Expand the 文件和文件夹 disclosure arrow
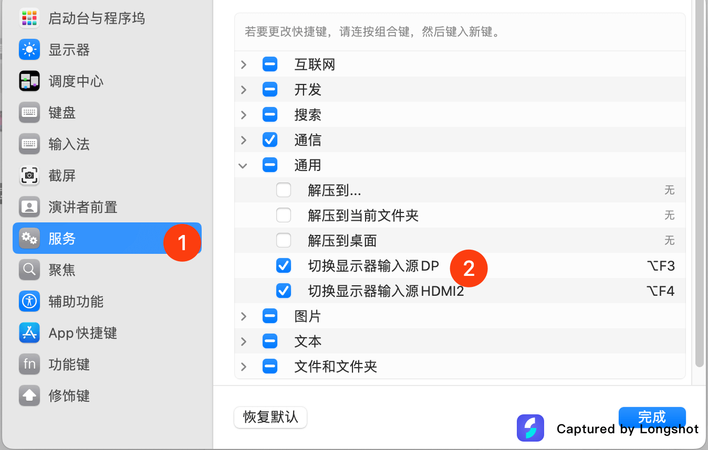This screenshot has width=708, height=450. pyautogui.click(x=243, y=367)
